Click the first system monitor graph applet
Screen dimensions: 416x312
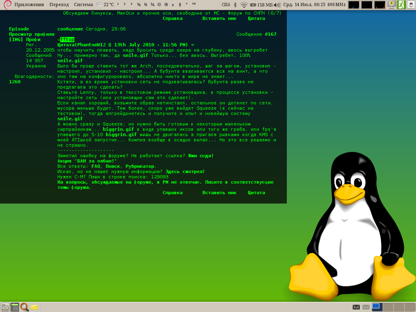pyautogui.click(x=354, y=5)
